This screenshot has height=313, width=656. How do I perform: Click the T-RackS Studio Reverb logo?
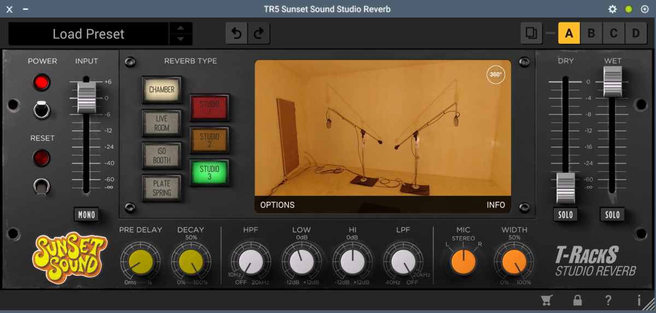click(595, 261)
